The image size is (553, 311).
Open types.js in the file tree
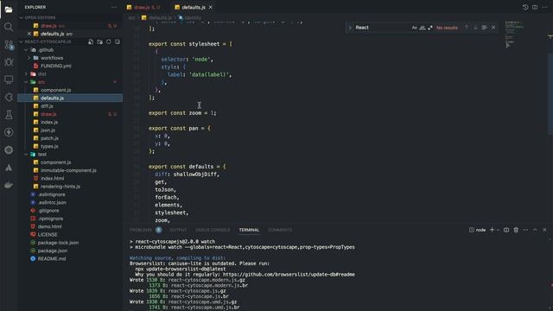pyautogui.click(x=49, y=146)
